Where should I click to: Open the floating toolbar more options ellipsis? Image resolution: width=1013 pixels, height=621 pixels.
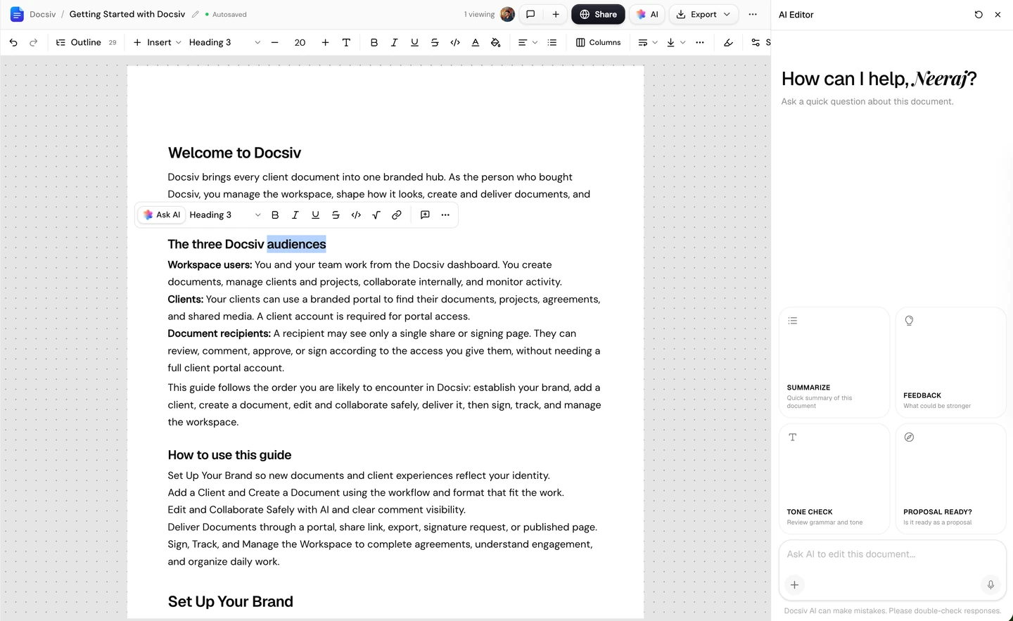pyautogui.click(x=445, y=215)
